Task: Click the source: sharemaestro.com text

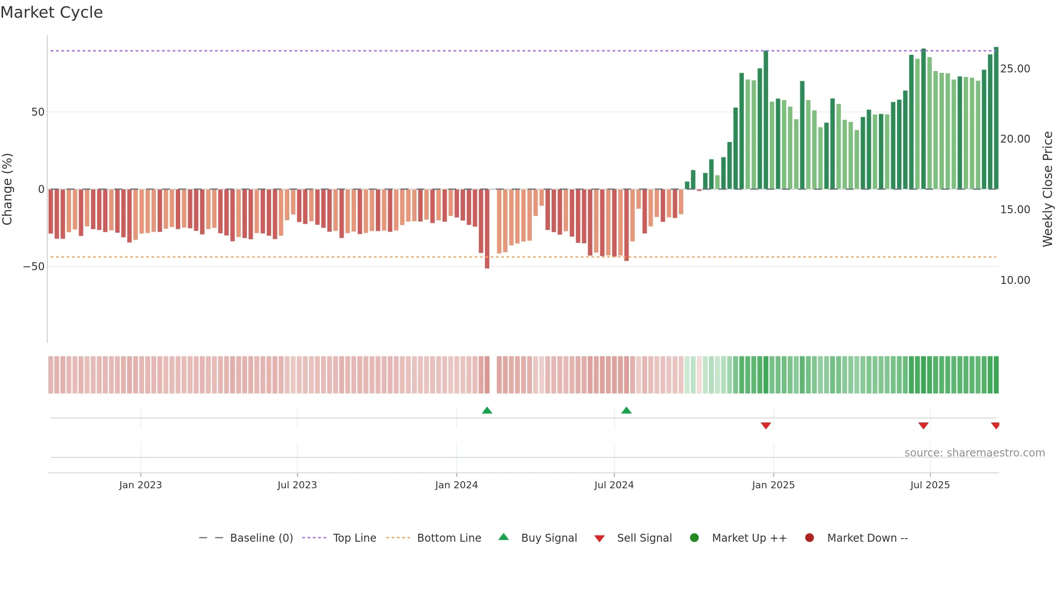Action: (975, 453)
